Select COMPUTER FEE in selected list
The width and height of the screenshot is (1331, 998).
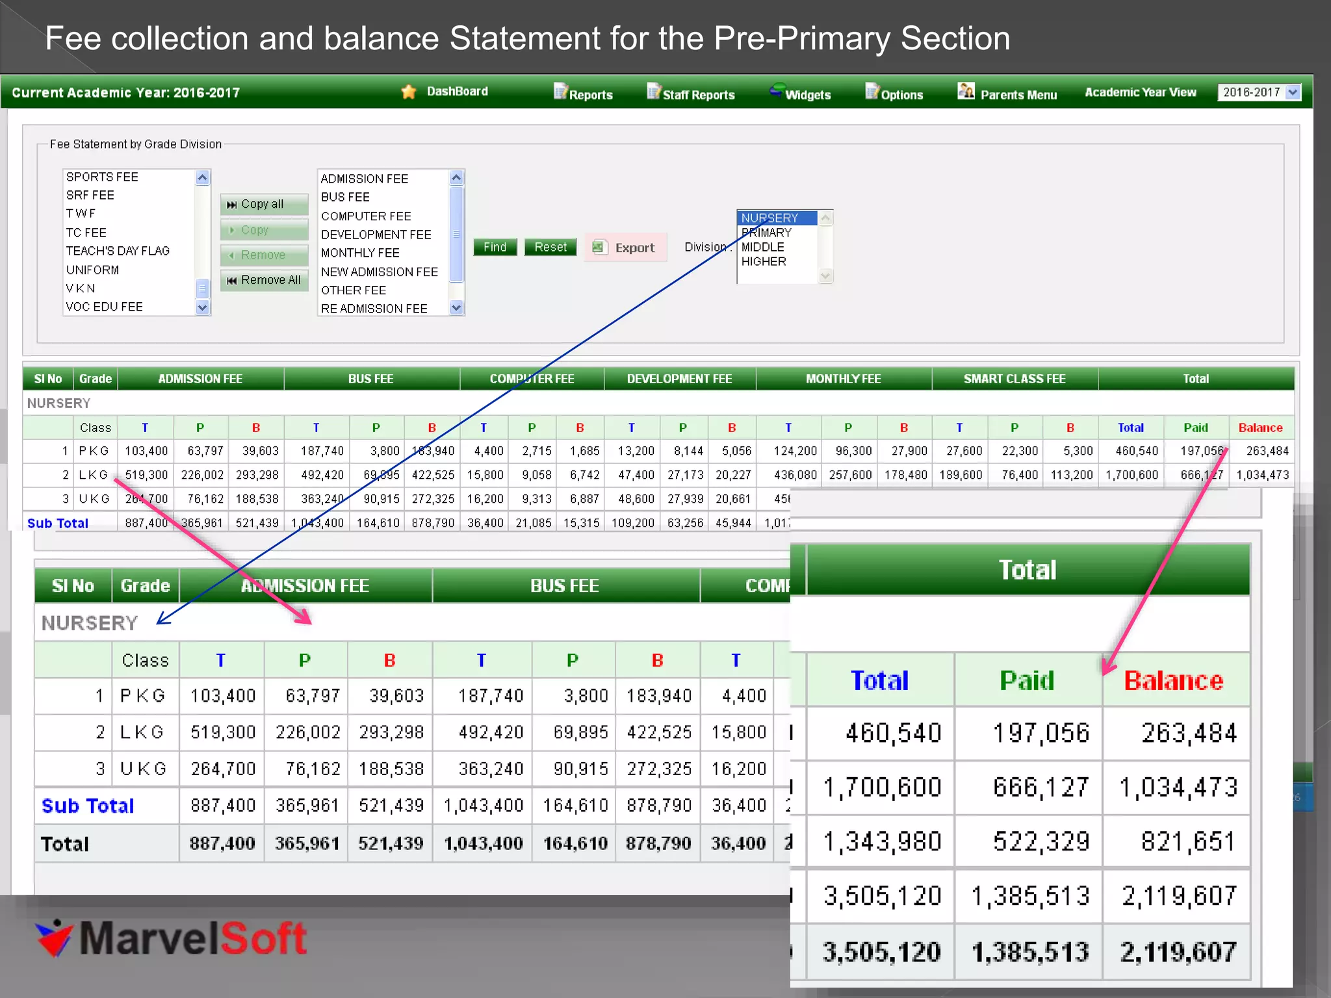point(366,216)
